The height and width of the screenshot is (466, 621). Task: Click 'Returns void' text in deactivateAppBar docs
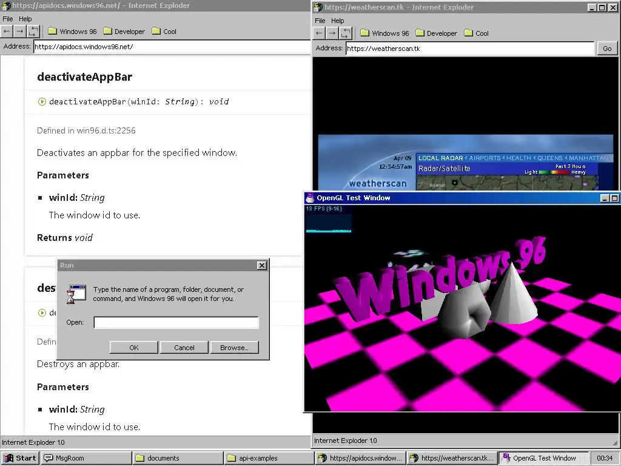(x=64, y=238)
